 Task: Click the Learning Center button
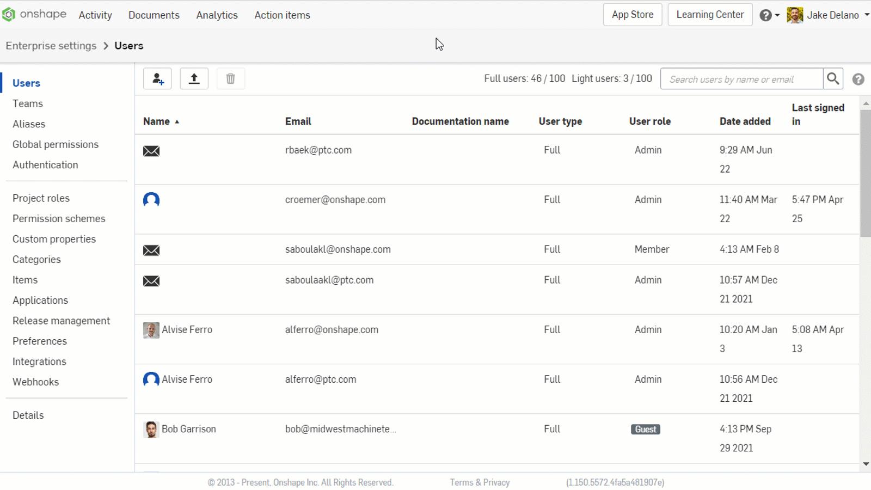point(710,15)
